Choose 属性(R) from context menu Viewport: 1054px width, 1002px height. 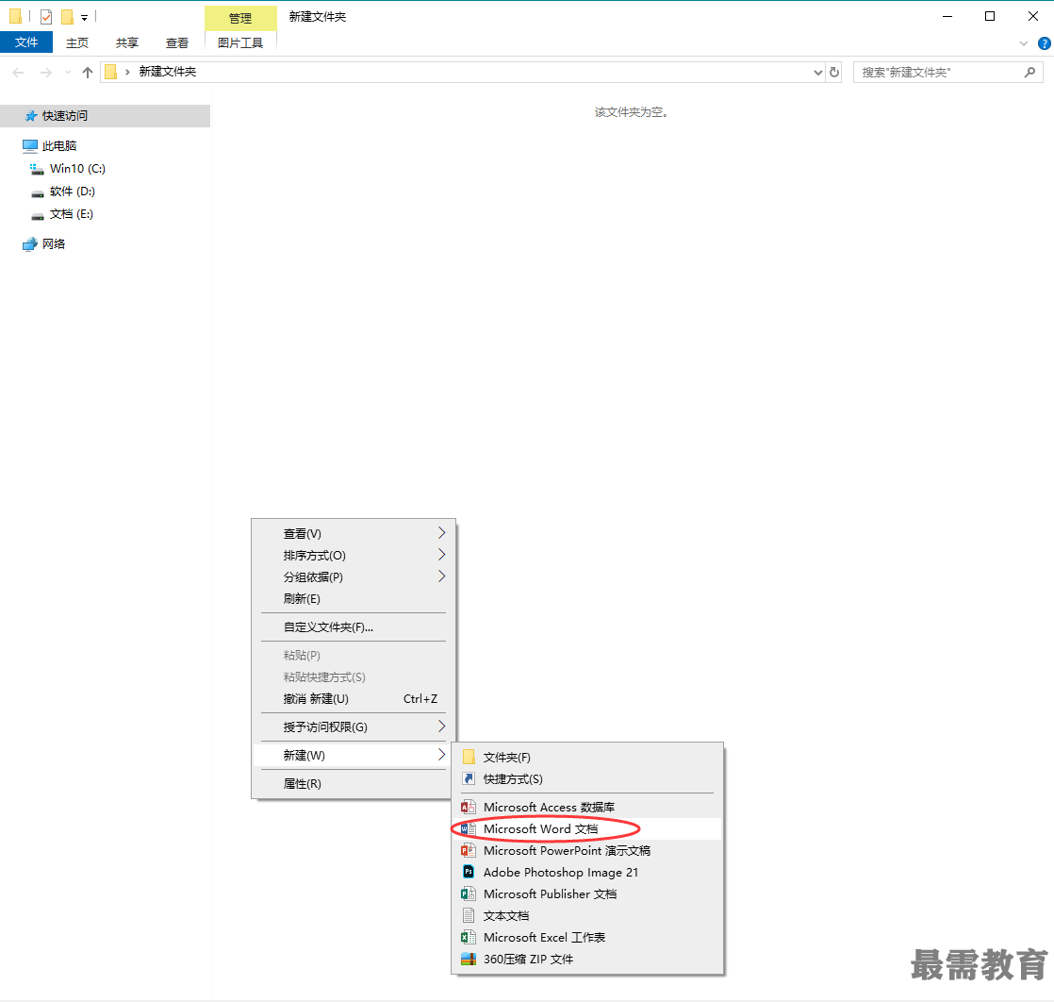pos(353,783)
